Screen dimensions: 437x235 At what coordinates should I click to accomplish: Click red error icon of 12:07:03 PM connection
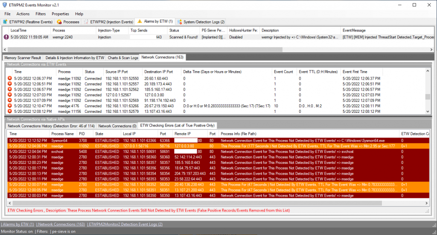9,95
